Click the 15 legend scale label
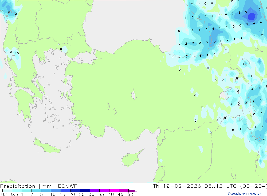Screen dimensions: 267x196 (62, 194)
